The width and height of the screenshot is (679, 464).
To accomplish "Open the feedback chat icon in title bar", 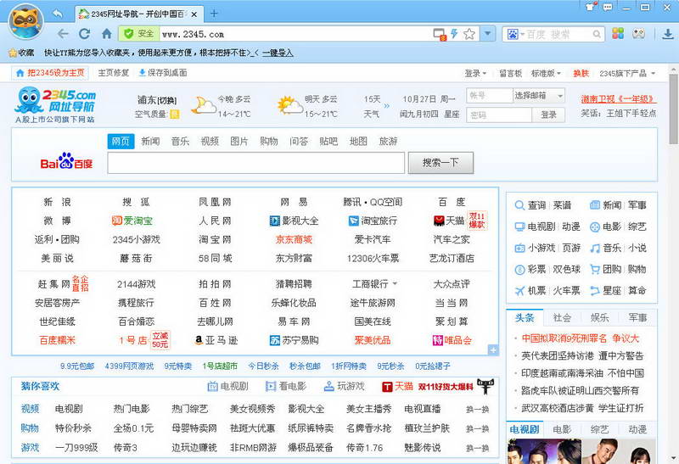I will pyautogui.click(x=608, y=7).
